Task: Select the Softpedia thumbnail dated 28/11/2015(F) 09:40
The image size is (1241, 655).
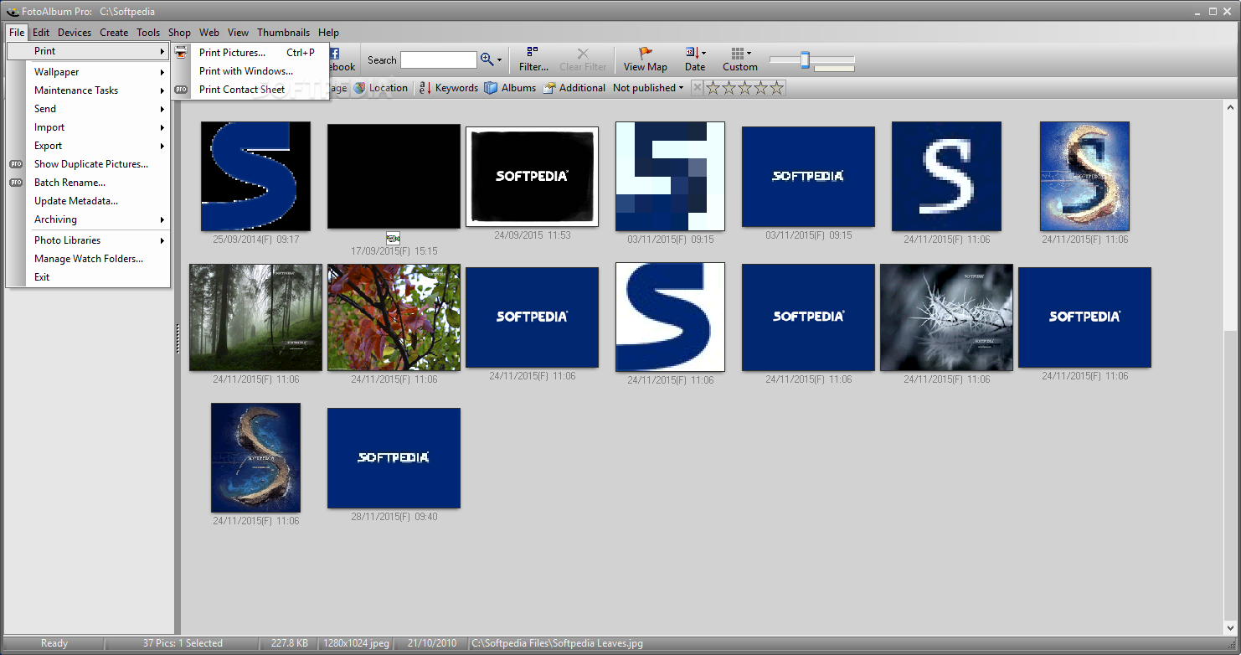Action: point(394,458)
